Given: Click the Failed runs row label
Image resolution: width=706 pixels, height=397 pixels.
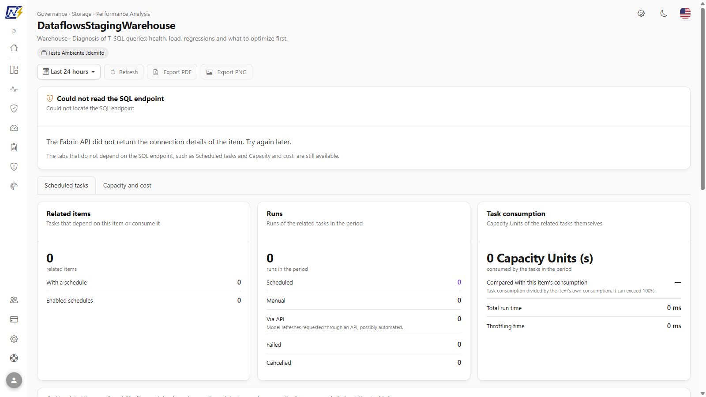Looking at the screenshot, I should [274, 345].
